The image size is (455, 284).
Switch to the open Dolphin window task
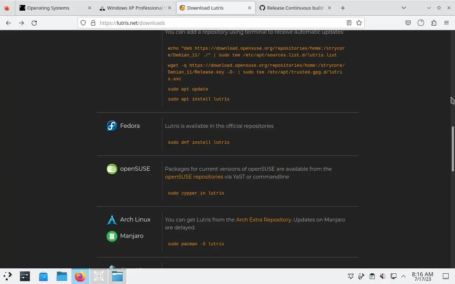[117, 276]
